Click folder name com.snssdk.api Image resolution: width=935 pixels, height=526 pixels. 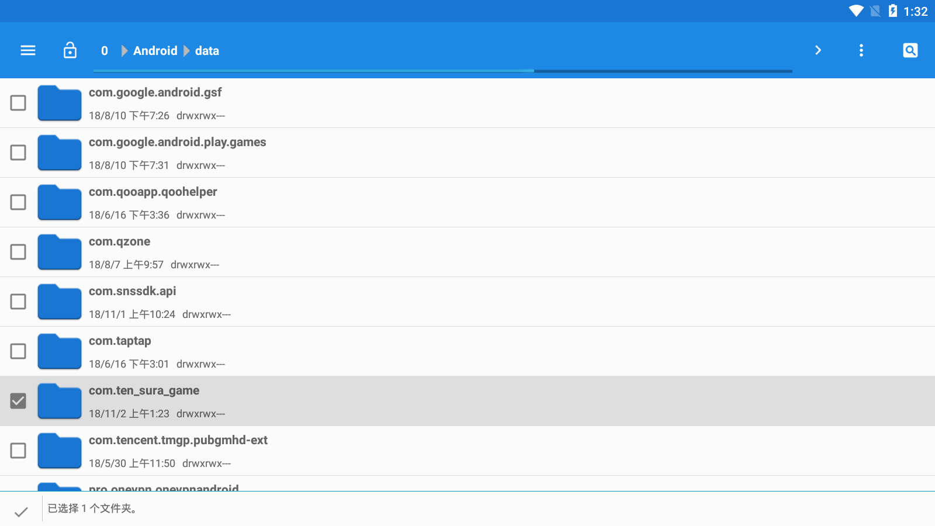133,291
